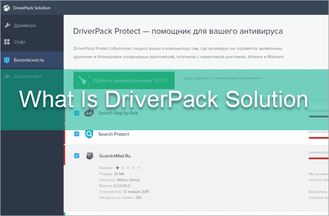
Task: Click the DriverPack Solution logo icon
Action: [x=7, y=8]
